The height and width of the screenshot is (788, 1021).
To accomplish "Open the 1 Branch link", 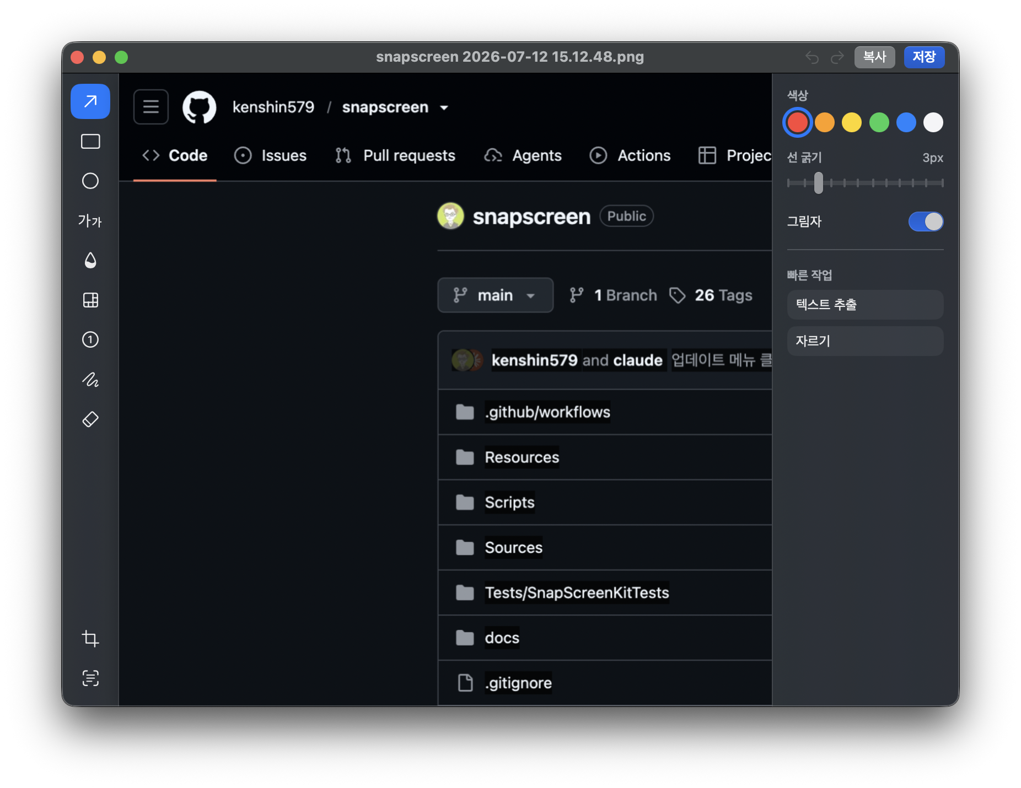I will tap(613, 295).
